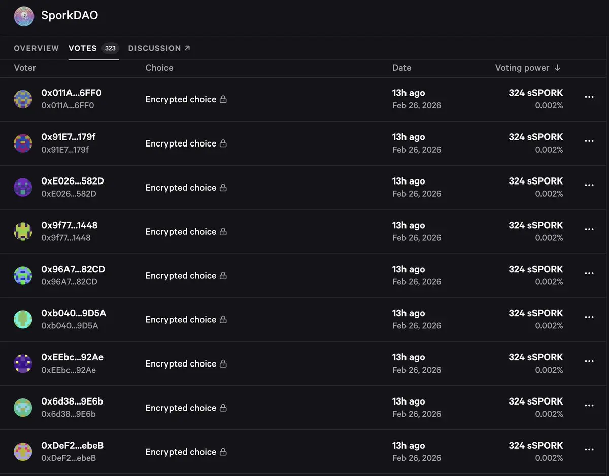Switch to the Overview tab
The height and width of the screenshot is (476, 609).
coord(36,48)
